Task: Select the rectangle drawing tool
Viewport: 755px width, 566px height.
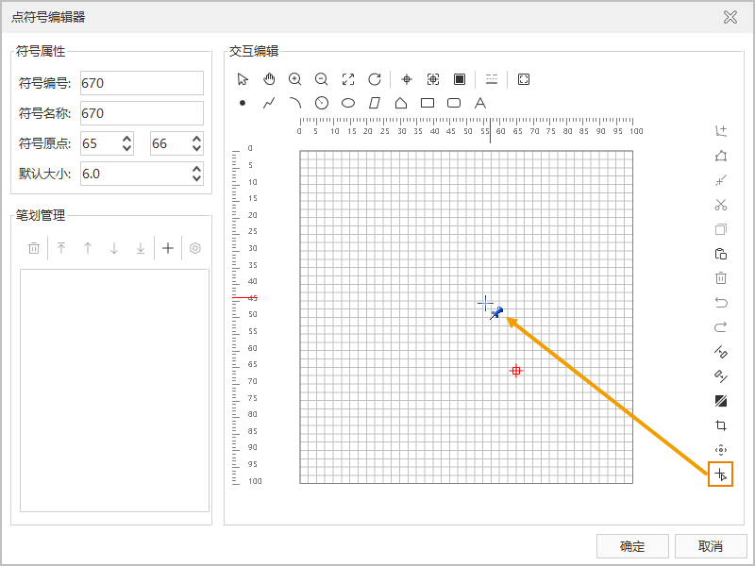Action: click(428, 103)
